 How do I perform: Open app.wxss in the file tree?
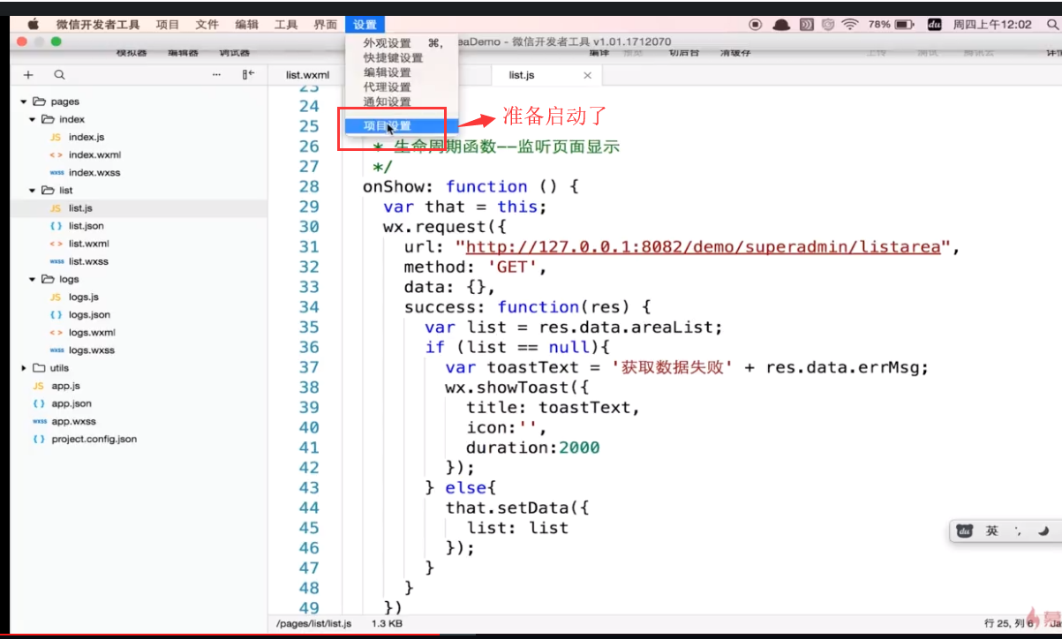point(73,421)
